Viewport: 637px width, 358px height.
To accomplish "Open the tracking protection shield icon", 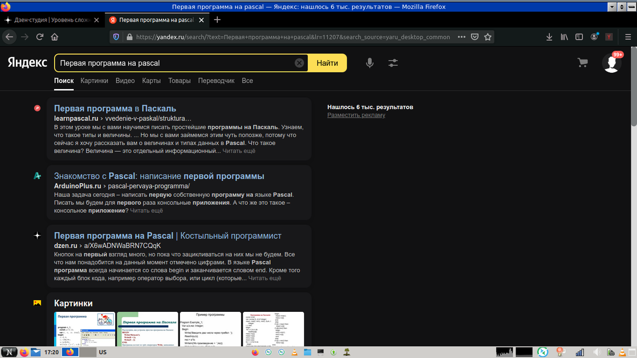I will pos(116,37).
